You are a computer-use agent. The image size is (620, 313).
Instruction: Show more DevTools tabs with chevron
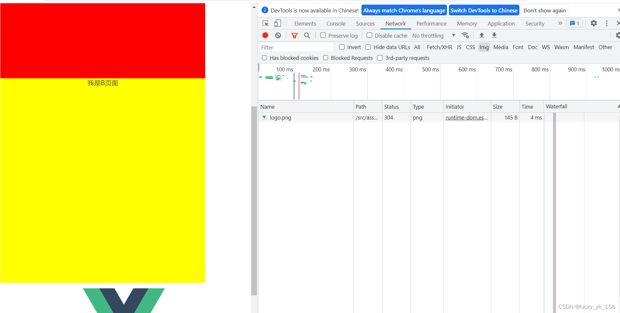[x=560, y=23]
